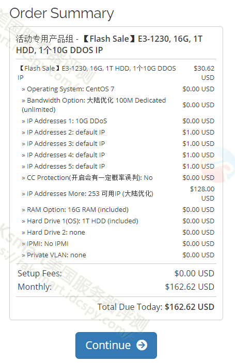Click IP Addresses 4: default IP entry
The width and height of the screenshot is (235, 363).
click(63, 155)
